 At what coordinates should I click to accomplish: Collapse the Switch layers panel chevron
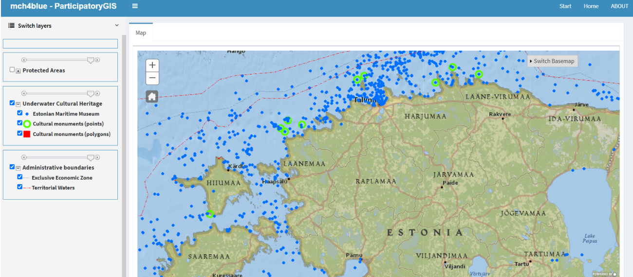[x=117, y=26]
